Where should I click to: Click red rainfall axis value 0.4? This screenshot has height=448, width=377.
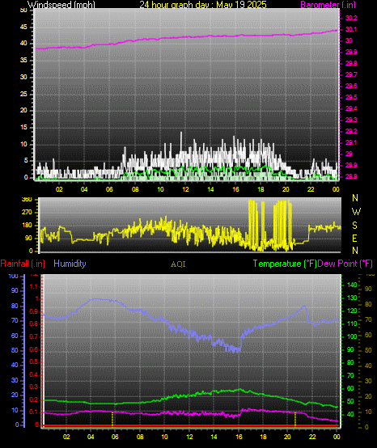pyautogui.click(x=34, y=374)
